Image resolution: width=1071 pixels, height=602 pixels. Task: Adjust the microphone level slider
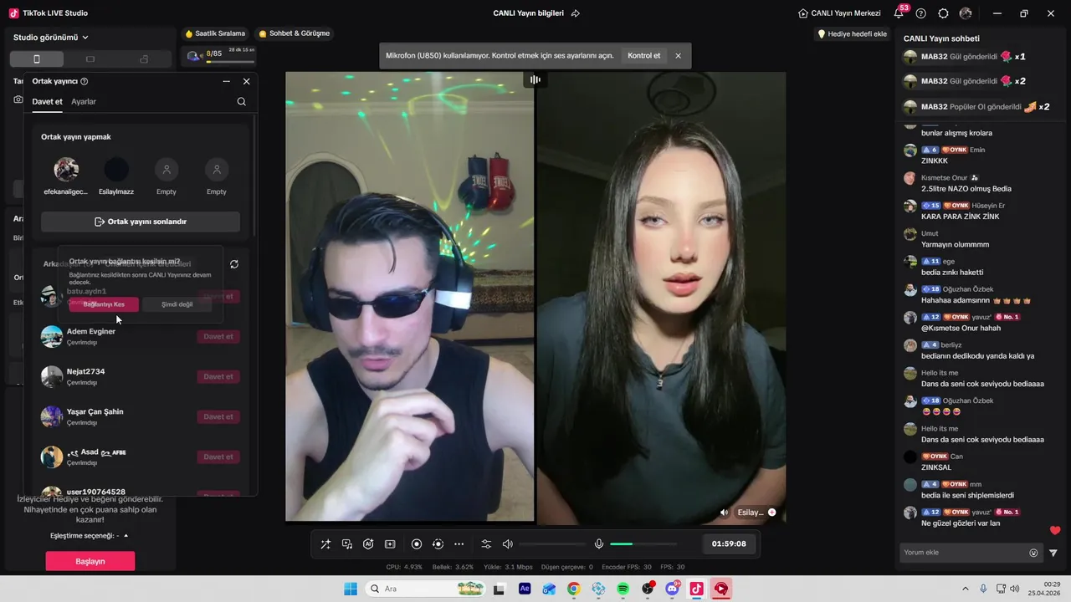coord(643,544)
